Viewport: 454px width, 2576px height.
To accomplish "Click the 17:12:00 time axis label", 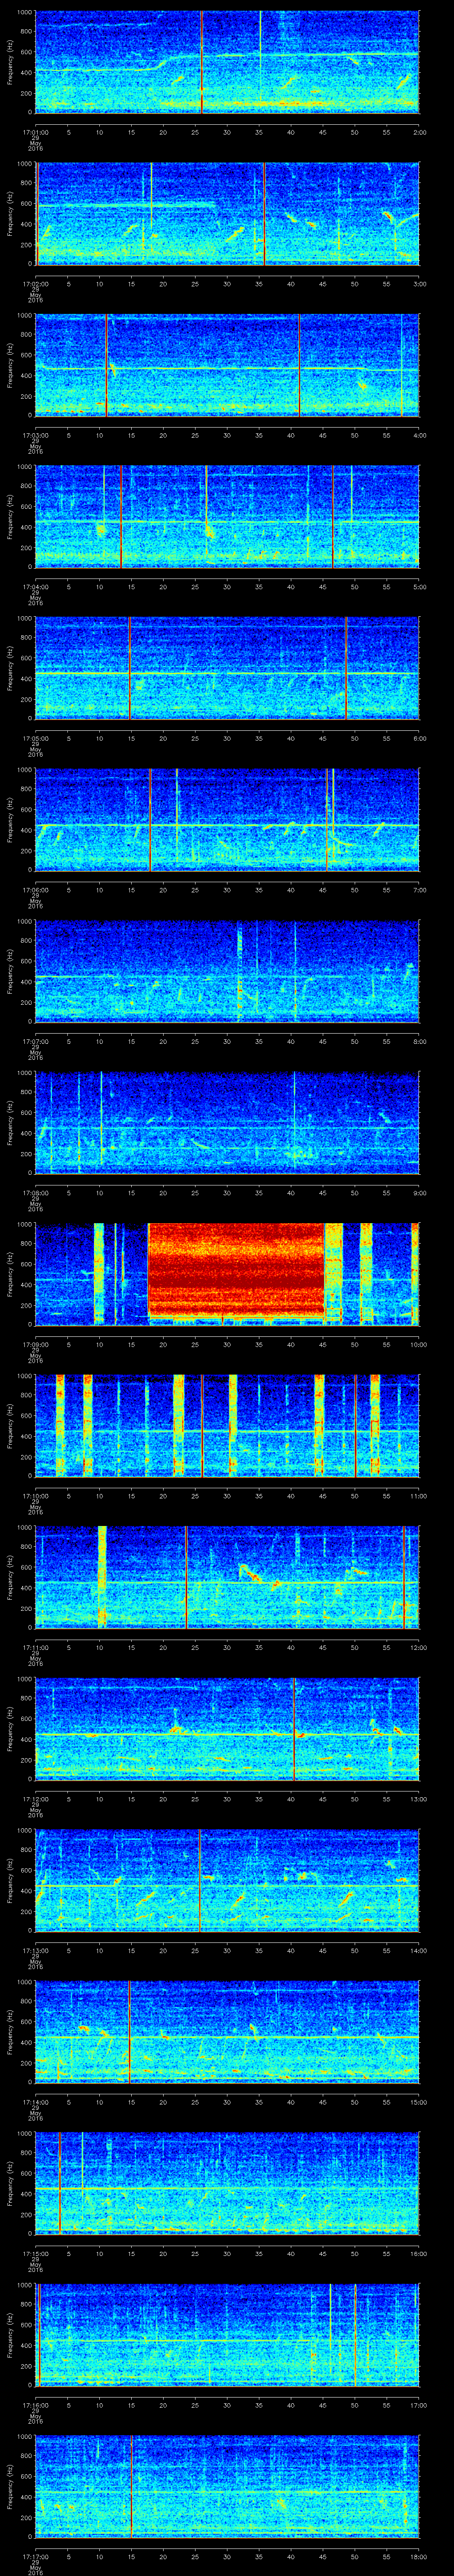I will click(x=35, y=1798).
